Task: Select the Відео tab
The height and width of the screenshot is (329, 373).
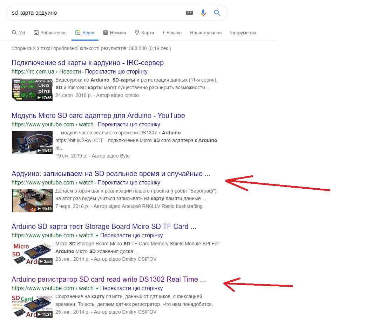Action: click(85, 33)
